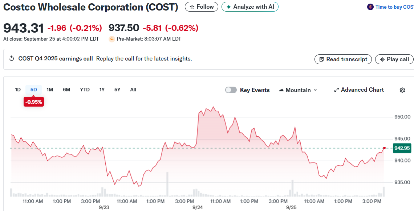
Task: Click the -5.81 (-0.62%) pre-market change
Action: (x=171, y=28)
